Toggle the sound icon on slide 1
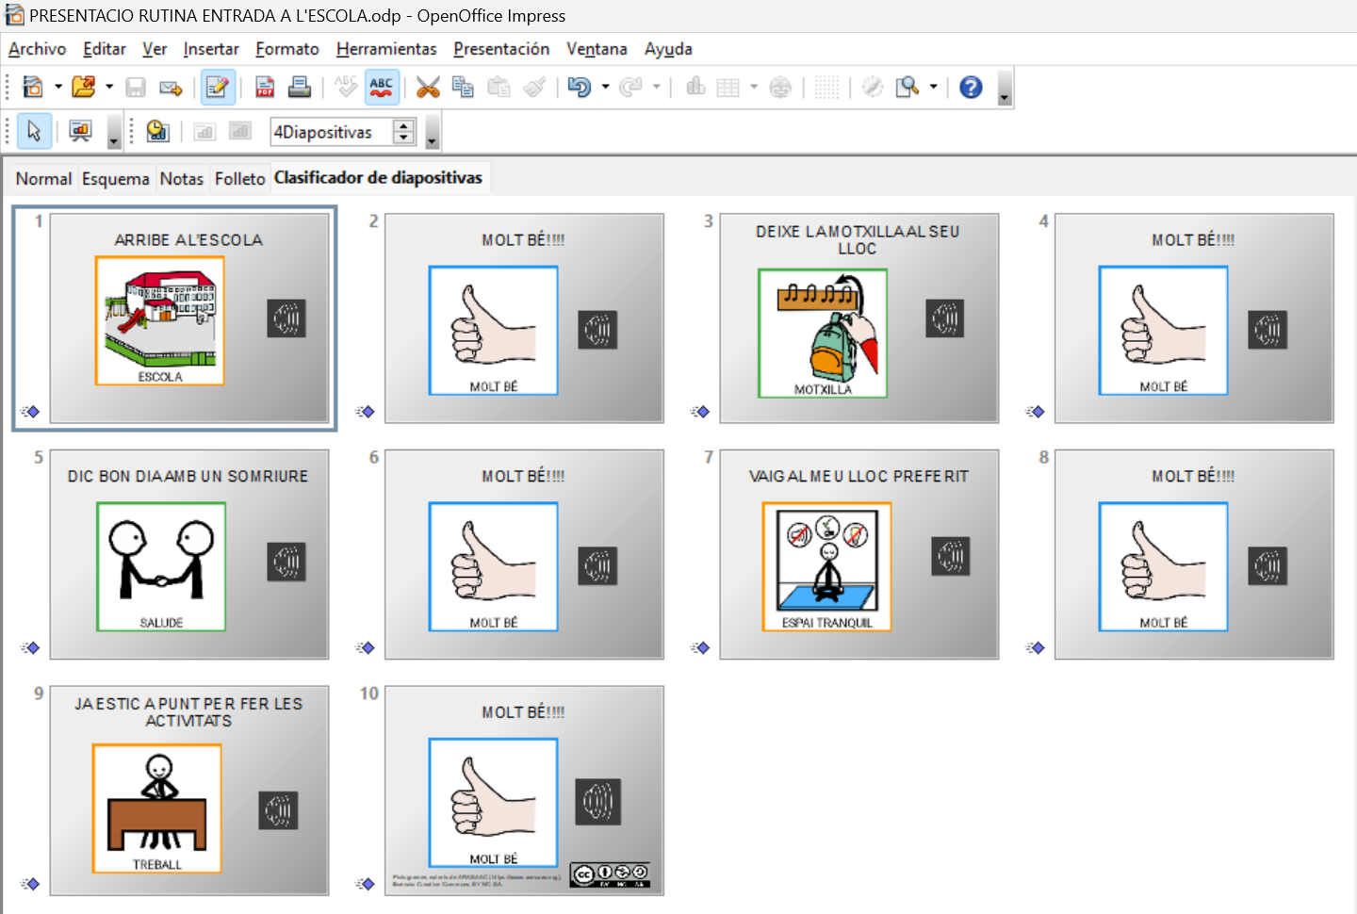This screenshot has height=914, width=1357. (287, 318)
